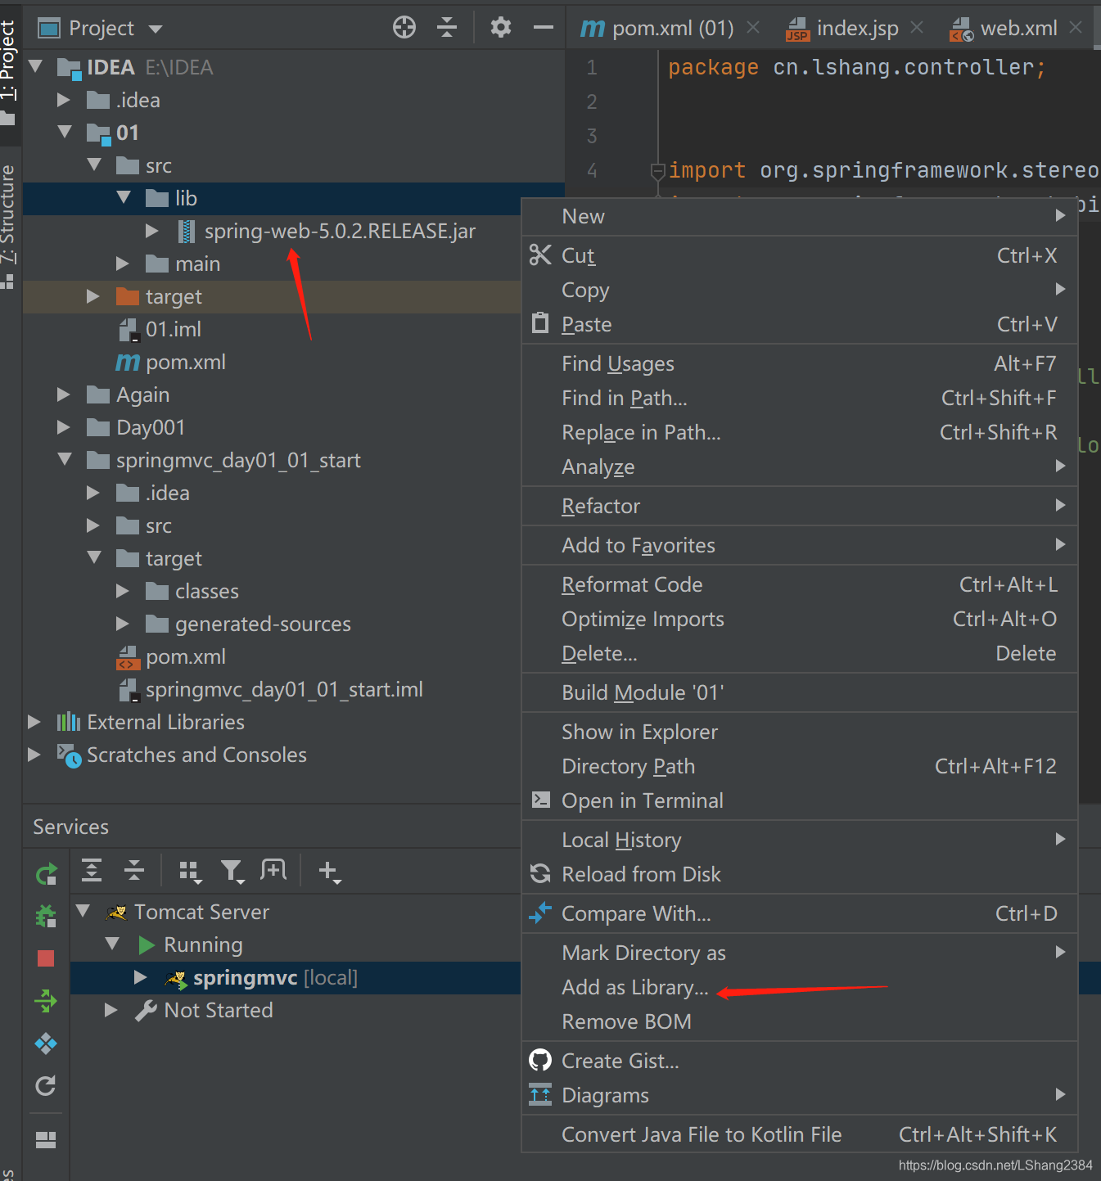
Task: Expand spring-web-5.0.2.RELEASE.jar node
Action: point(151,231)
